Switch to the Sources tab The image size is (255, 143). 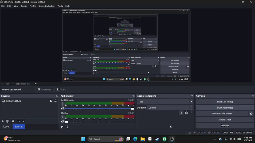pyautogui.click(x=19, y=127)
